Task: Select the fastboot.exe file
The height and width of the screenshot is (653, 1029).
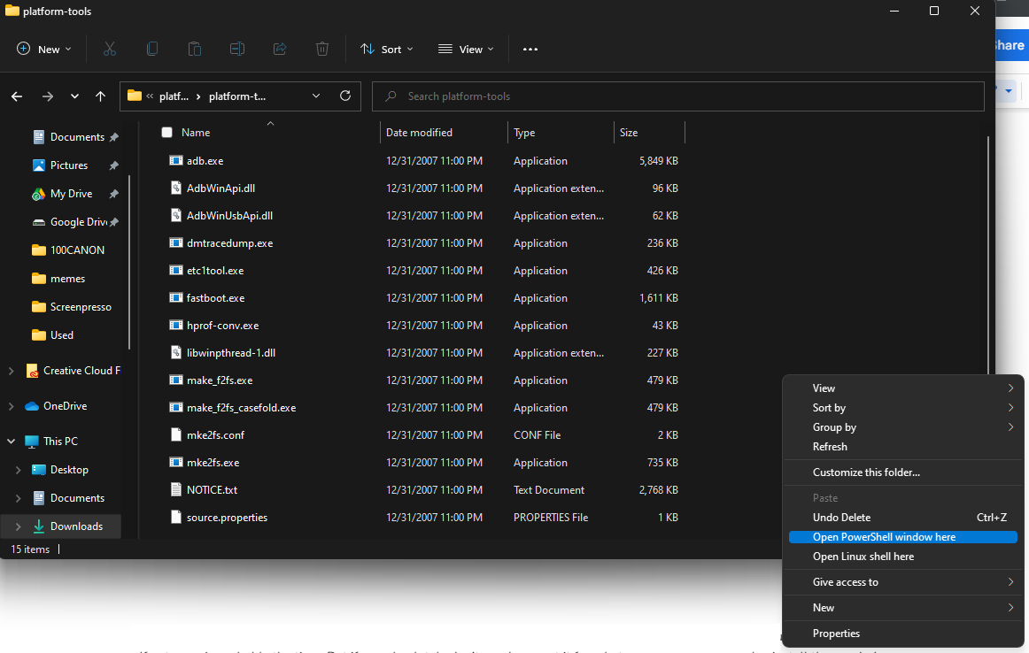Action: [215, 298]
